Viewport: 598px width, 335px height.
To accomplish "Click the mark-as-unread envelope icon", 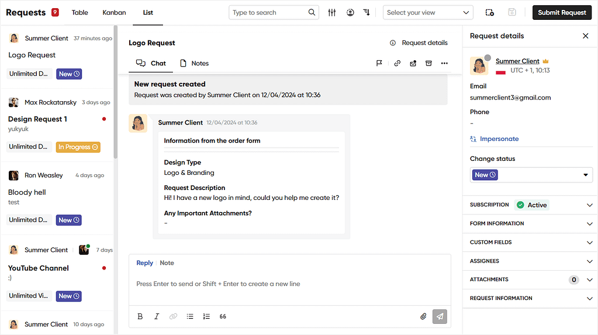I will (413, 63).
